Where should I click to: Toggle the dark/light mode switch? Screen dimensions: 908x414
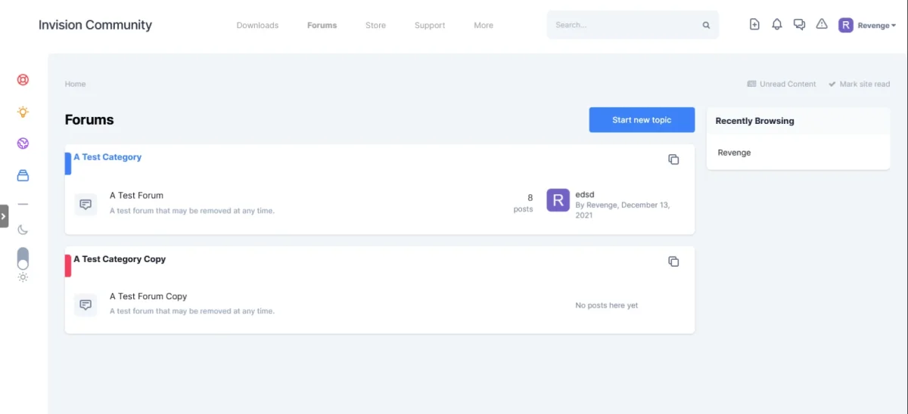23,258
